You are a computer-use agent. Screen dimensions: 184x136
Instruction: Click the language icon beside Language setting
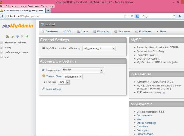[x=43, y=70]
